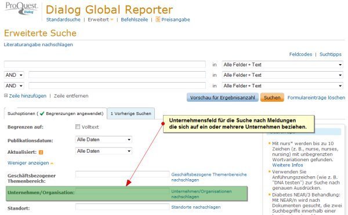Screen dimensions: 348x215
Task: Click the Aktualisiert info icon
Action: tap(41, 152)
